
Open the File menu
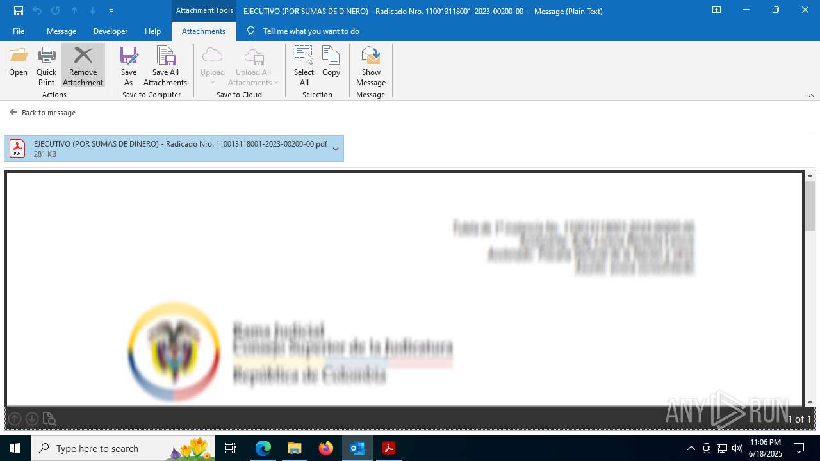pos(19,31)
